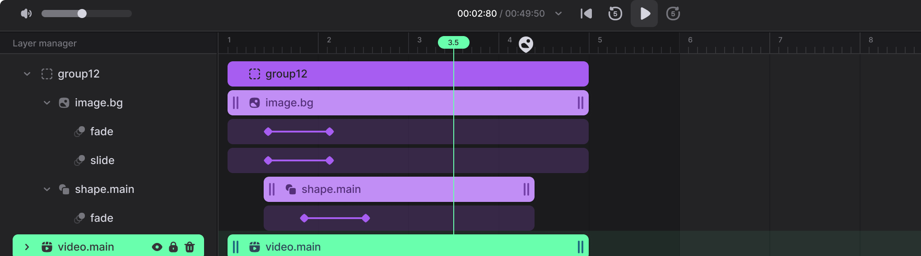The height and width of the screenshot is (256, 921).
Task: Skip to the start of timeline
Action: 586,14
